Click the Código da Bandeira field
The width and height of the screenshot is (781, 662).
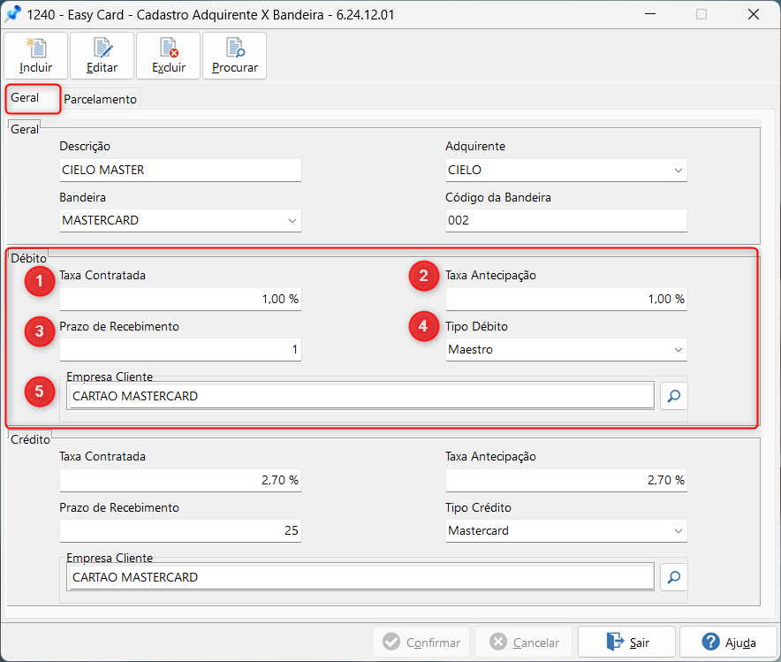click(566, 220)
